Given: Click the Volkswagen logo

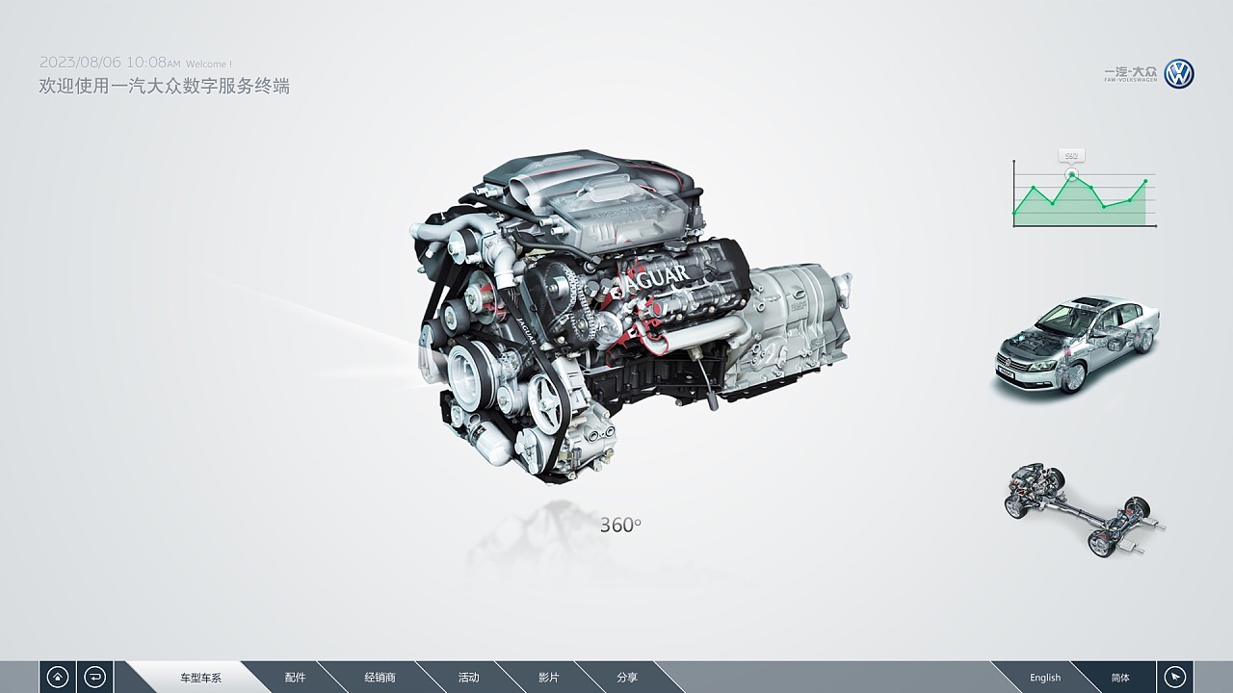Looking at the screenshot, I should click(1178, 74).
